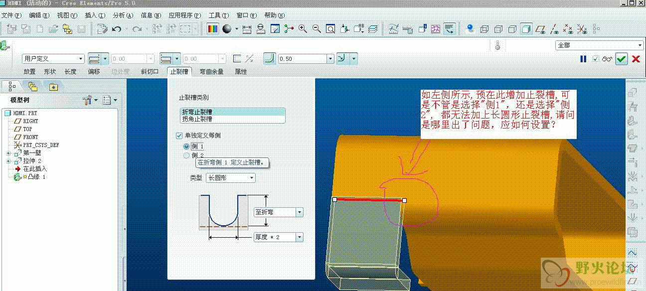The image size is (646, 291).
Task: Uncheck 单独定义每侧 checkbox
Action: click(x=179, y=136)
